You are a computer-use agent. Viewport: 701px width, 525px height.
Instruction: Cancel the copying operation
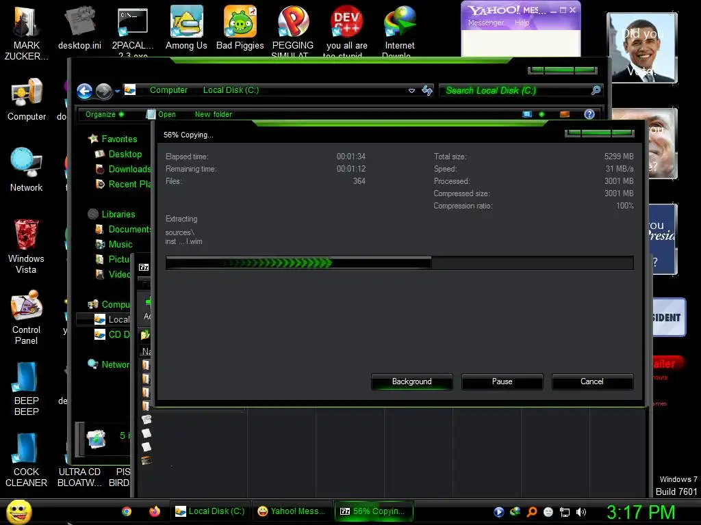pos(592,381)
